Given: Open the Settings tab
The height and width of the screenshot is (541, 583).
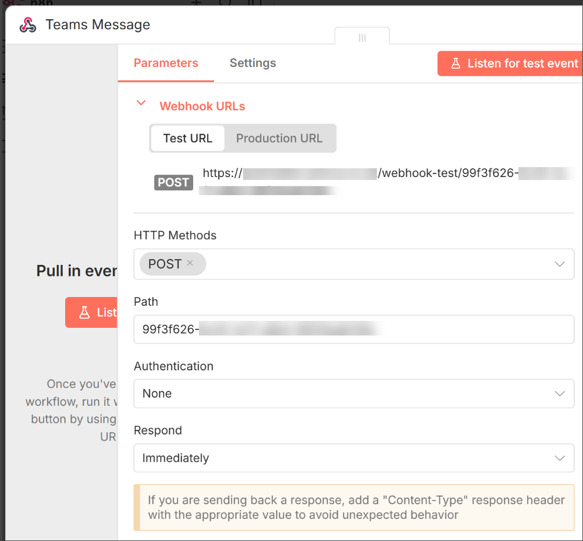Looking at the screenshot, I should (x=253, y=63).
